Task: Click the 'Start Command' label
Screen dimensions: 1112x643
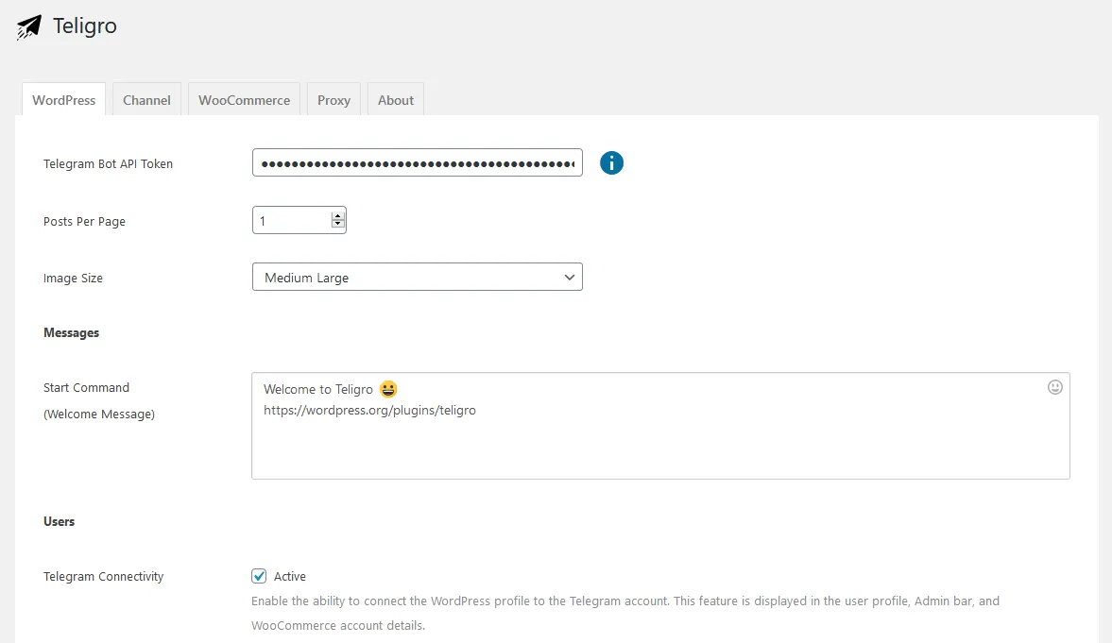Action: click(x=87, y=387)
